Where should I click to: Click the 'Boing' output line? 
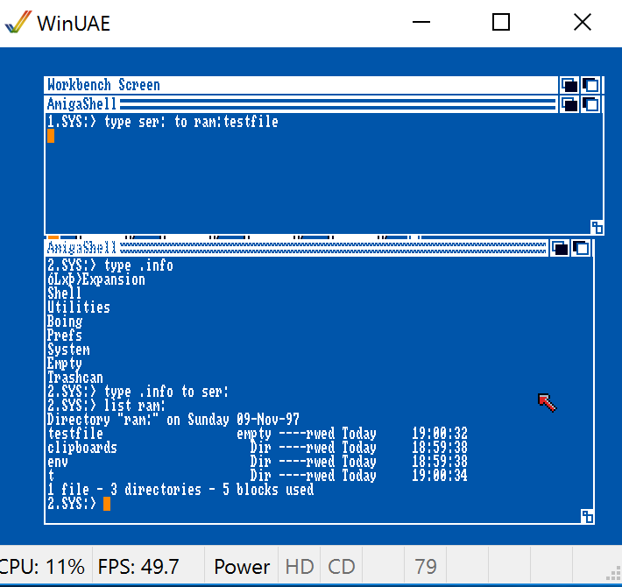(65, 322)
